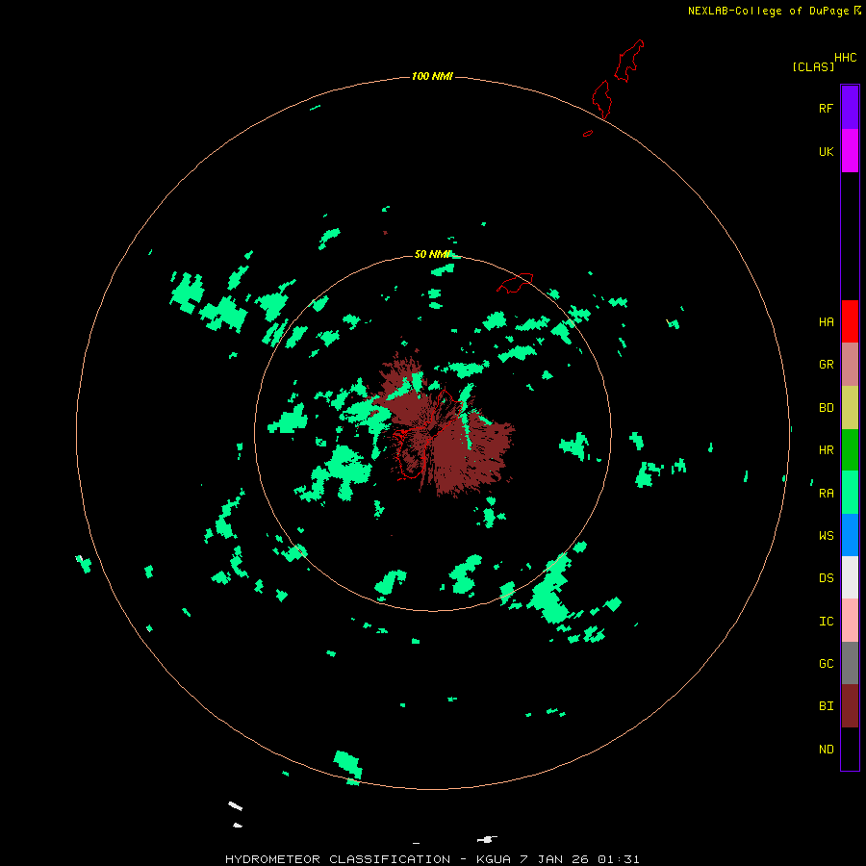The width and height of the screenshot is (866, 866).
Task: Click the BI brown legend swatch
Action: [850, 706]
